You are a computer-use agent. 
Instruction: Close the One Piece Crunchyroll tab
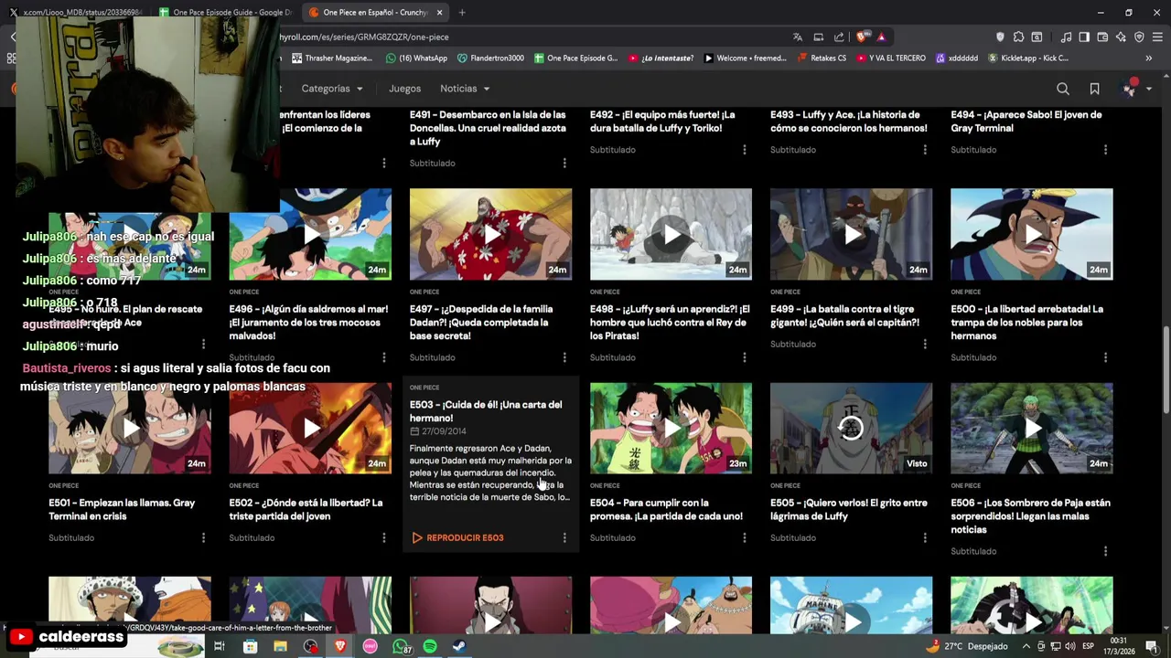click(x=440, y=12)
